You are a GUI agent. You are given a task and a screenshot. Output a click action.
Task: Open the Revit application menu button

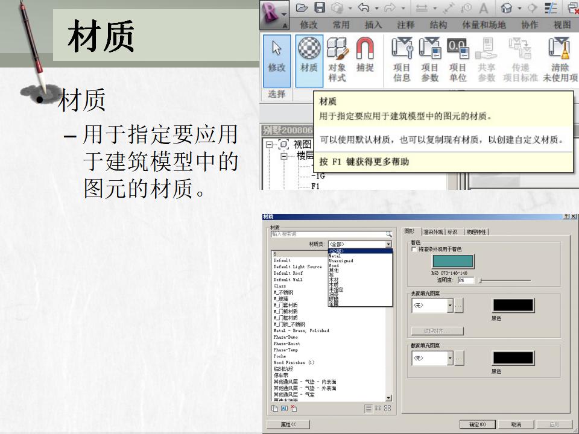[274, 14]
